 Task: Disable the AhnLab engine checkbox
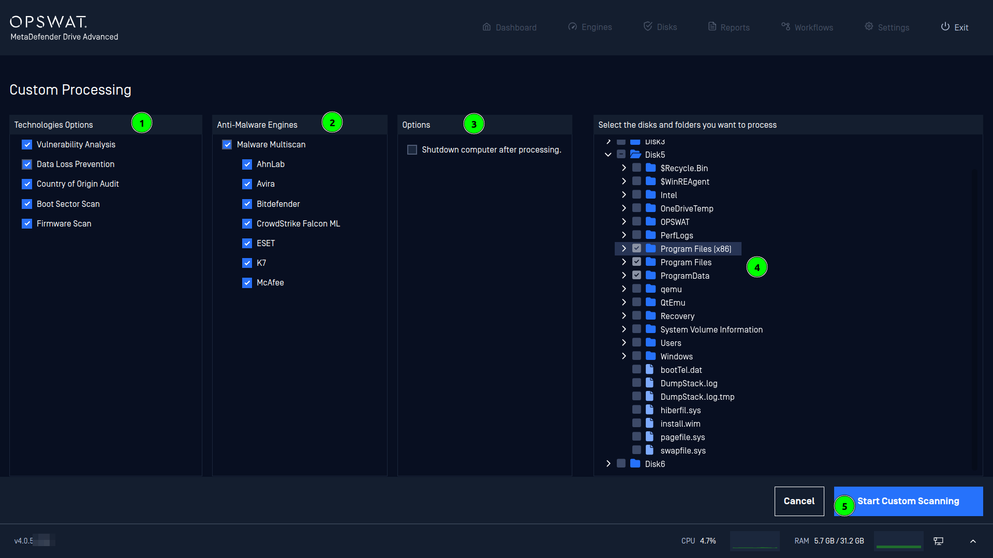[247, 164]
